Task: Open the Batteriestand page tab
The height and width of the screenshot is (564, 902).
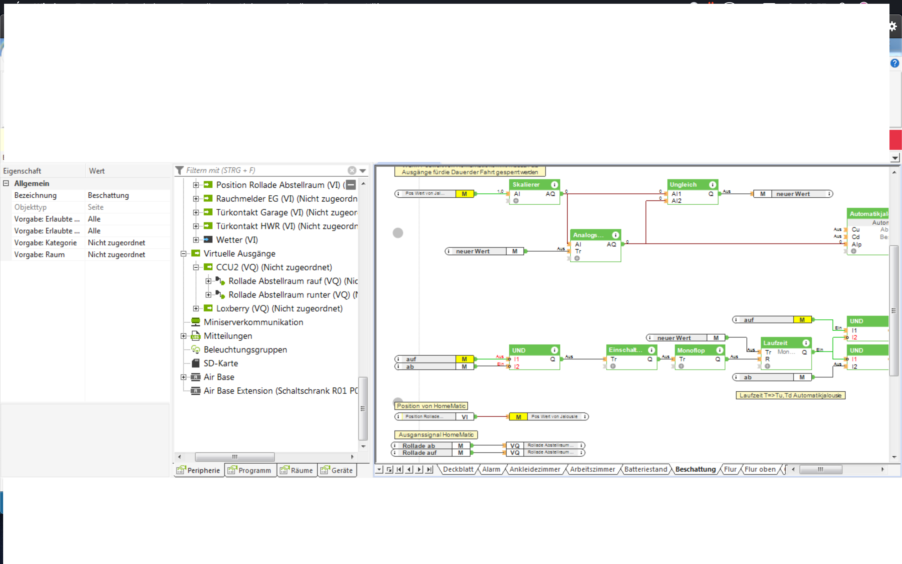Action: [645, 469]
